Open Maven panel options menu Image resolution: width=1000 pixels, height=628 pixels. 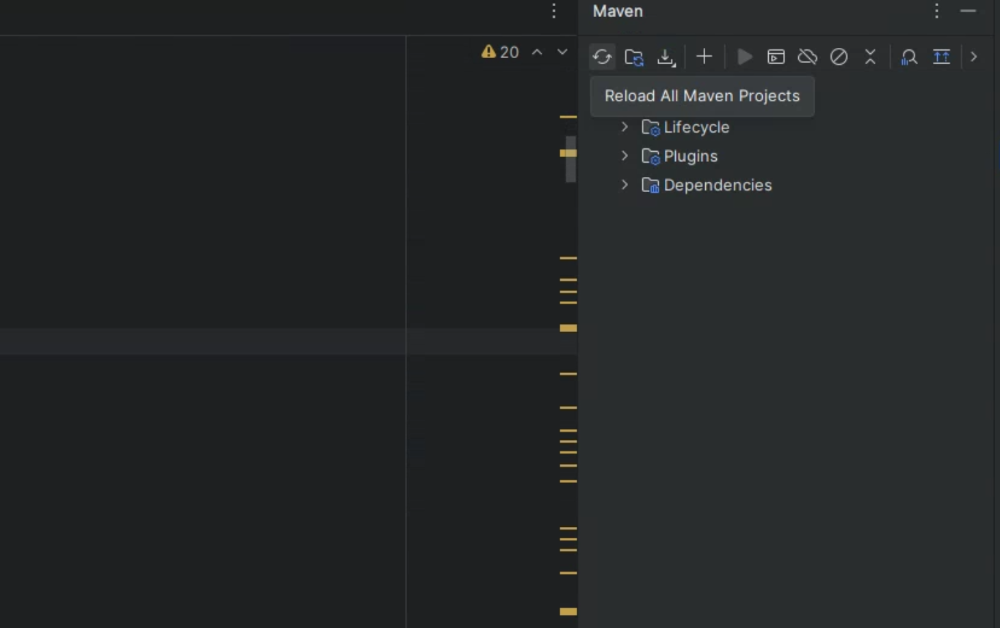pos(936,11)
